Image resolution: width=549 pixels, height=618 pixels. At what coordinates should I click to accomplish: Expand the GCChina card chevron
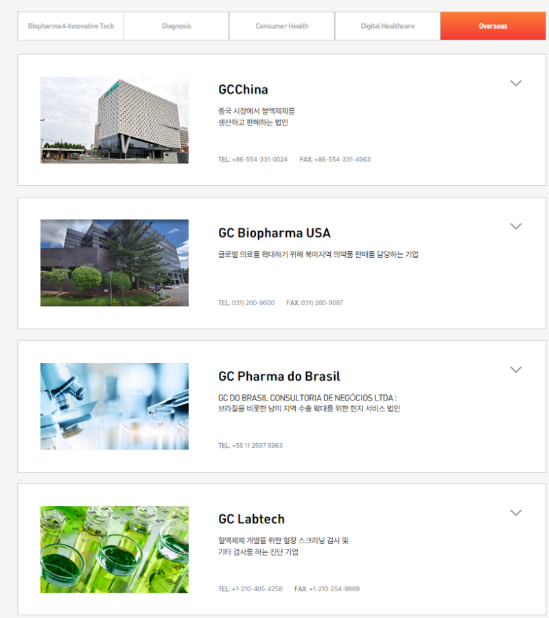[x=516, y=83]
